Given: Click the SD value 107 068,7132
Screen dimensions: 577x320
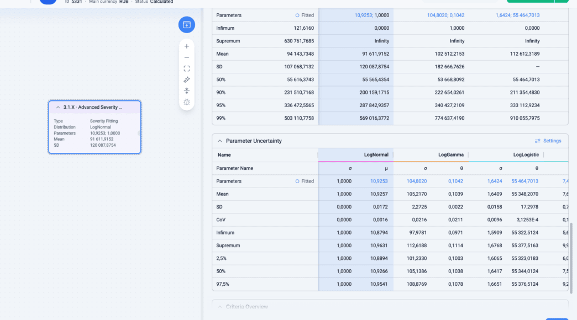Looking at the screenshot, I should coord(299,67).
